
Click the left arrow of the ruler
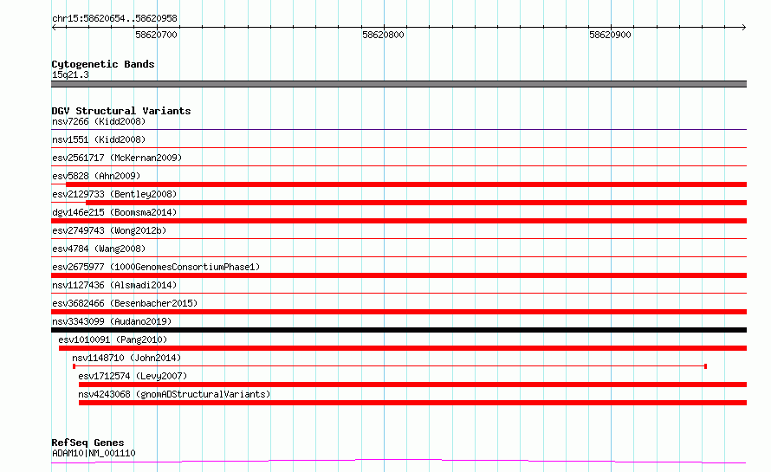click(x=54, y=27)
